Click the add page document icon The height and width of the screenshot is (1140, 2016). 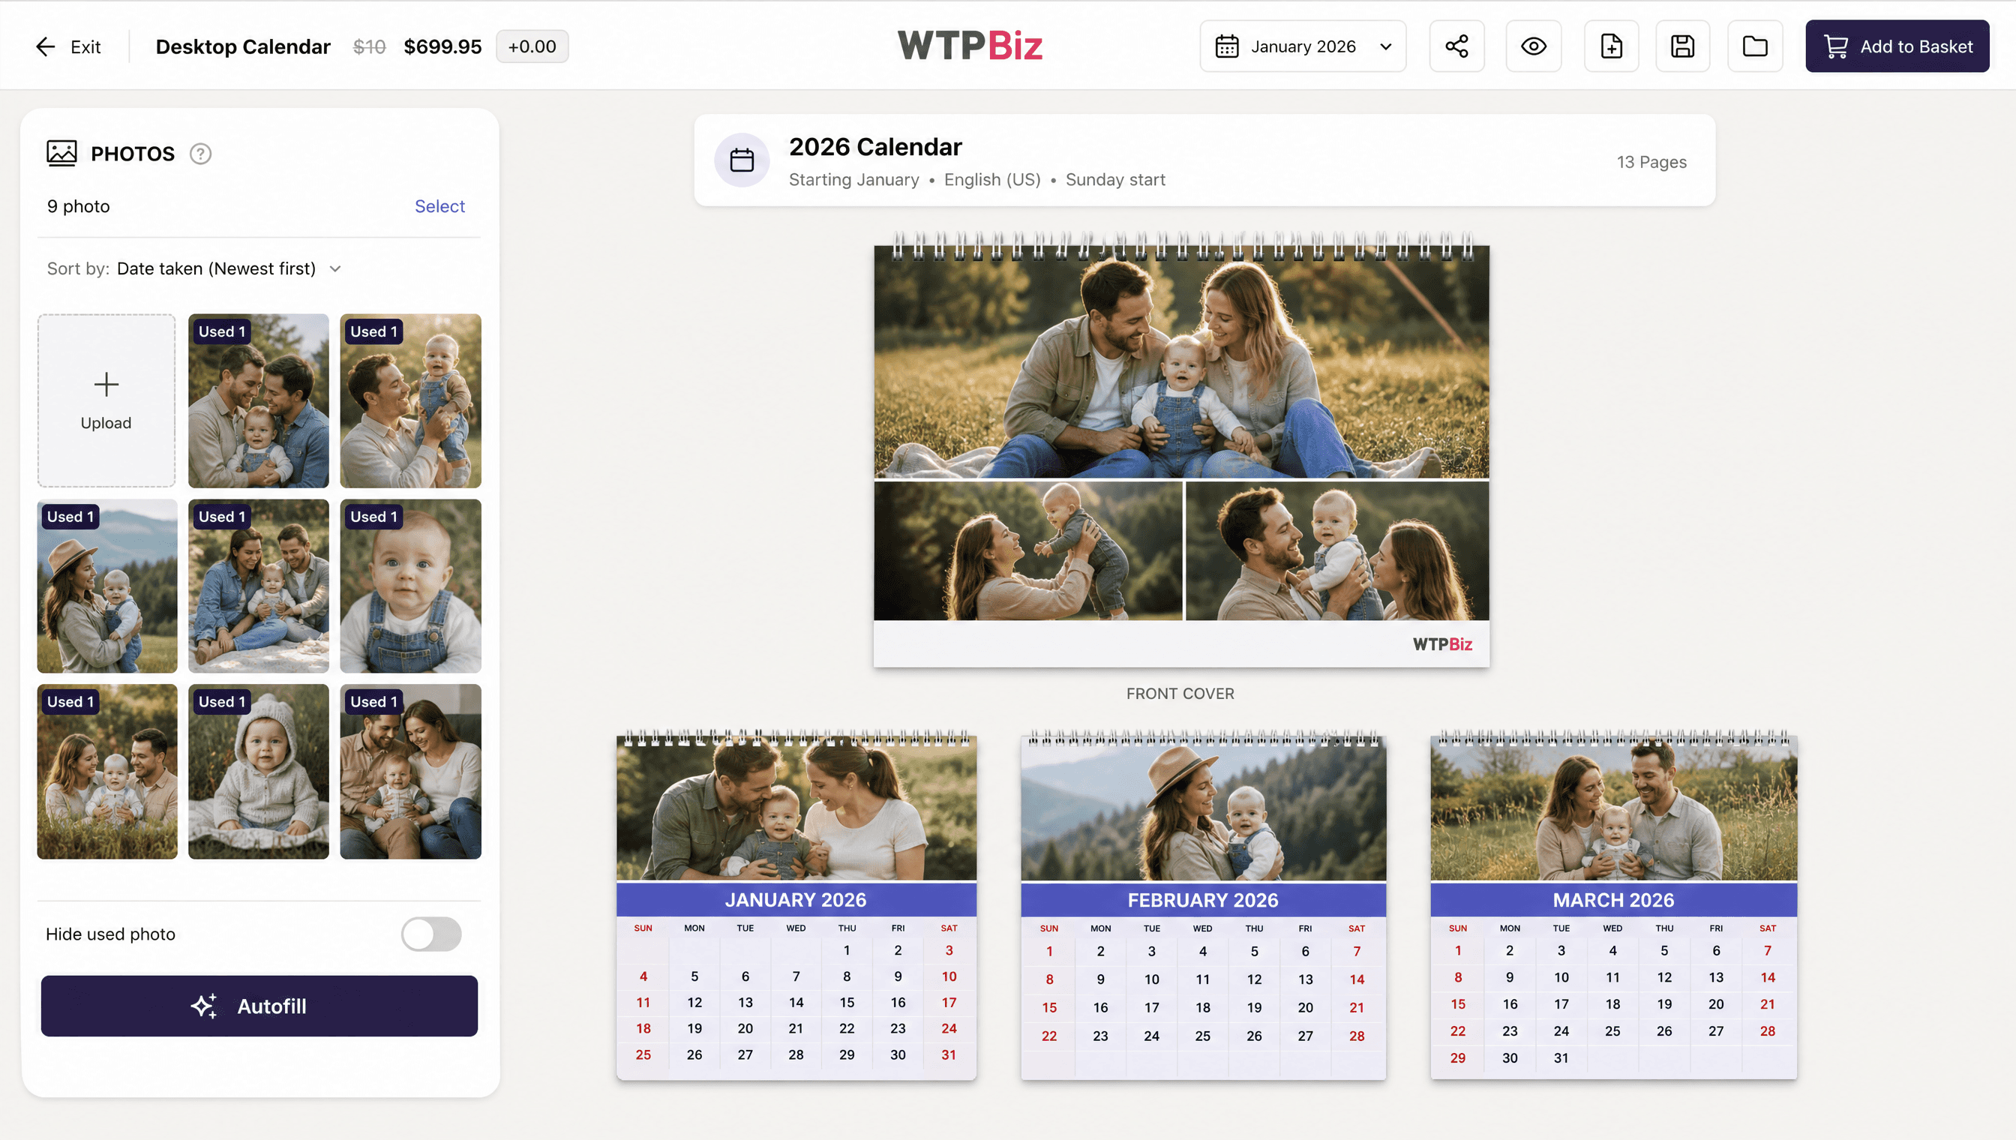point(1611,46)
